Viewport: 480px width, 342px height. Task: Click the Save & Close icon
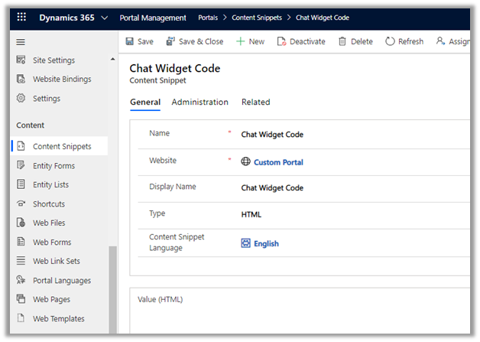170,41
